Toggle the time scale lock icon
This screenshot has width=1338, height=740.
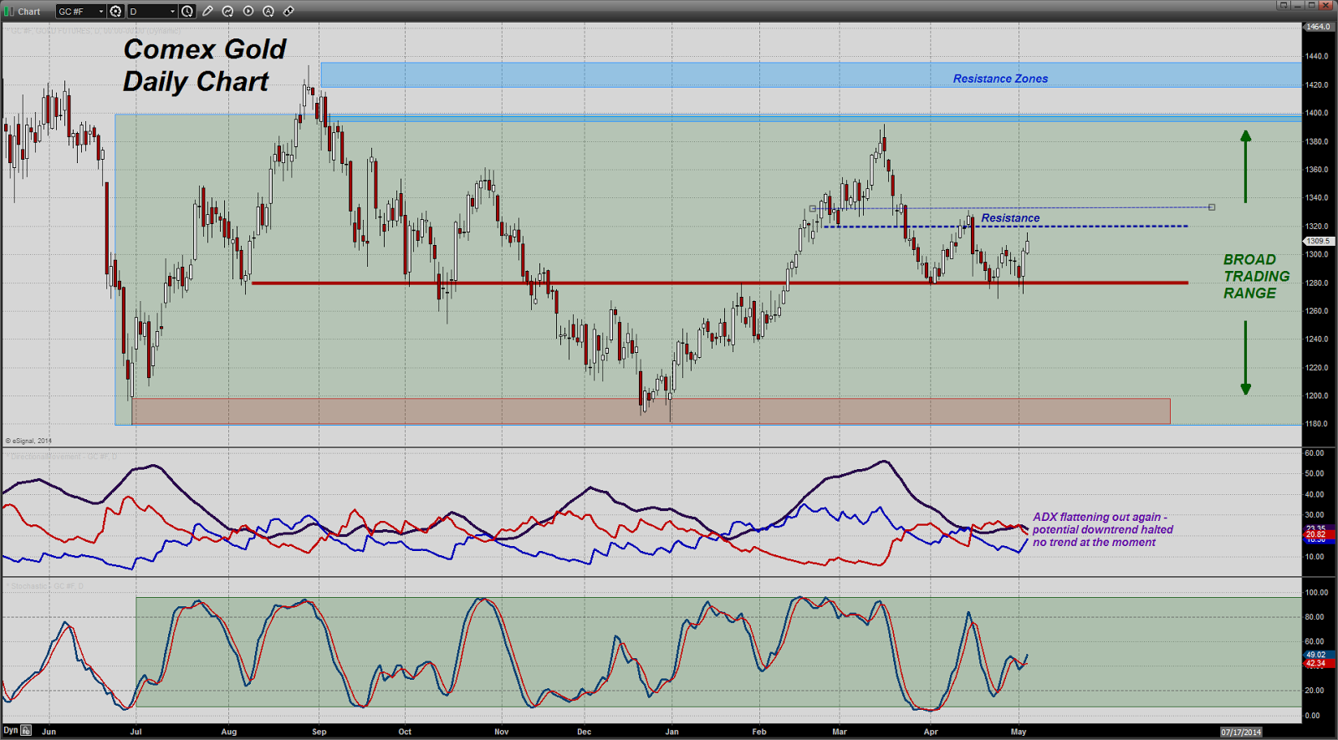tap(27, 730)
